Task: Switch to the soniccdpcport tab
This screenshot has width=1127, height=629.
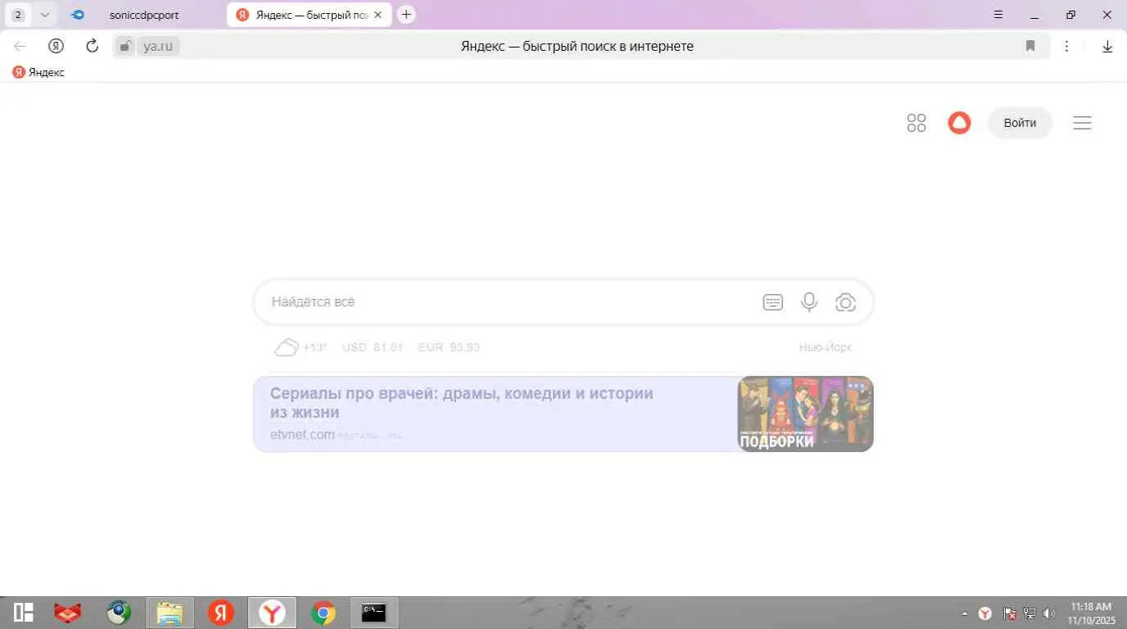Action: 143,15
